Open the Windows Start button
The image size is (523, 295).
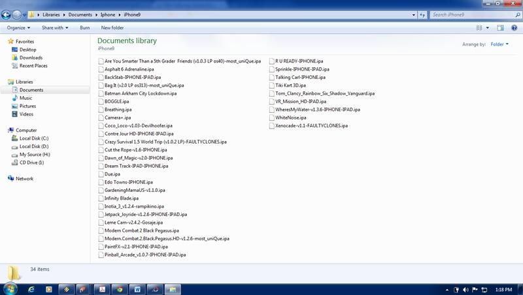click(10, 289)
